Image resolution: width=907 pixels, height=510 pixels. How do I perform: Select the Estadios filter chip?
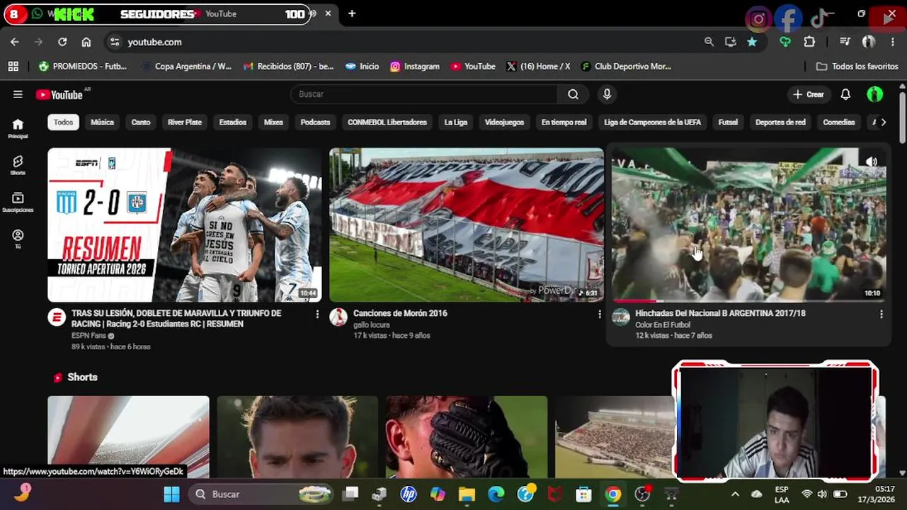[x=233, y=122]
